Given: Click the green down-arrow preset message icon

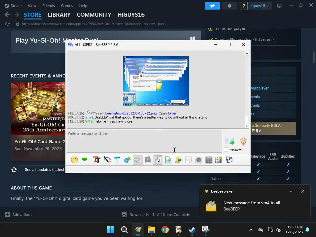Looking at the screenshot, I should pos(85,160).
